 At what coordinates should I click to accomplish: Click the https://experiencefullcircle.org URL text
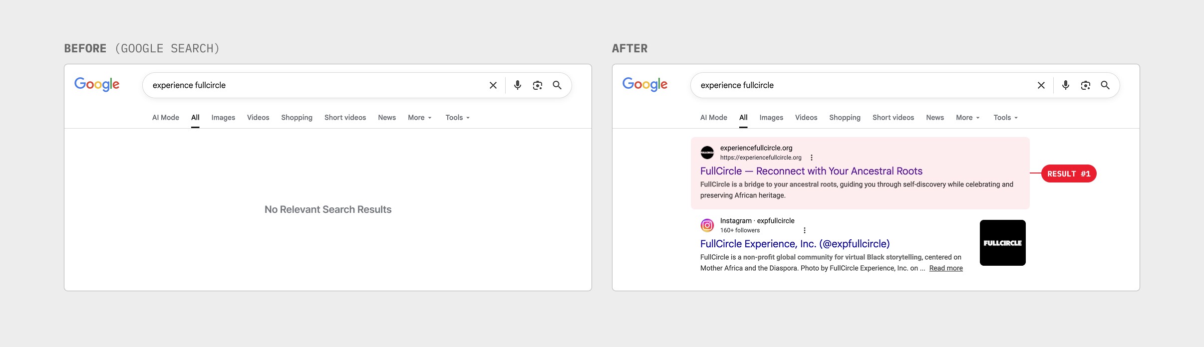(x=761, y=158)
